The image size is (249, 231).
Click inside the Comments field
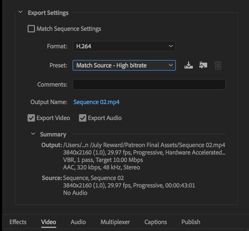(149, 84)
